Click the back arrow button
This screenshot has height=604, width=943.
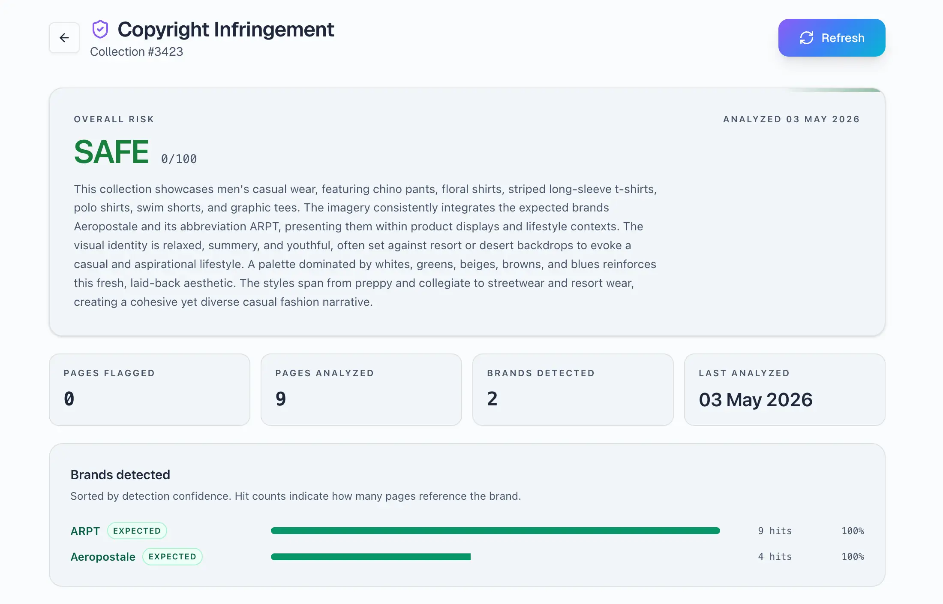(x=64, y=38)
